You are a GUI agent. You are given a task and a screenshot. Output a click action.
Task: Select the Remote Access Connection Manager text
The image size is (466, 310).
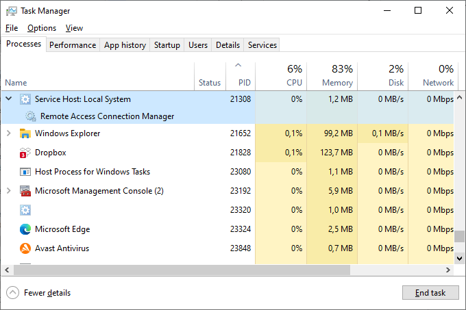(x=107, y=116)
